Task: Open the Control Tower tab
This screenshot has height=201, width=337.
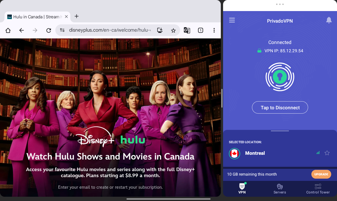Action: click(318, 189)
